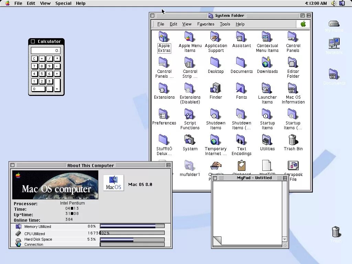The image size is (352, 264).
Task: Open the Extensions folder
Action: 164,88
